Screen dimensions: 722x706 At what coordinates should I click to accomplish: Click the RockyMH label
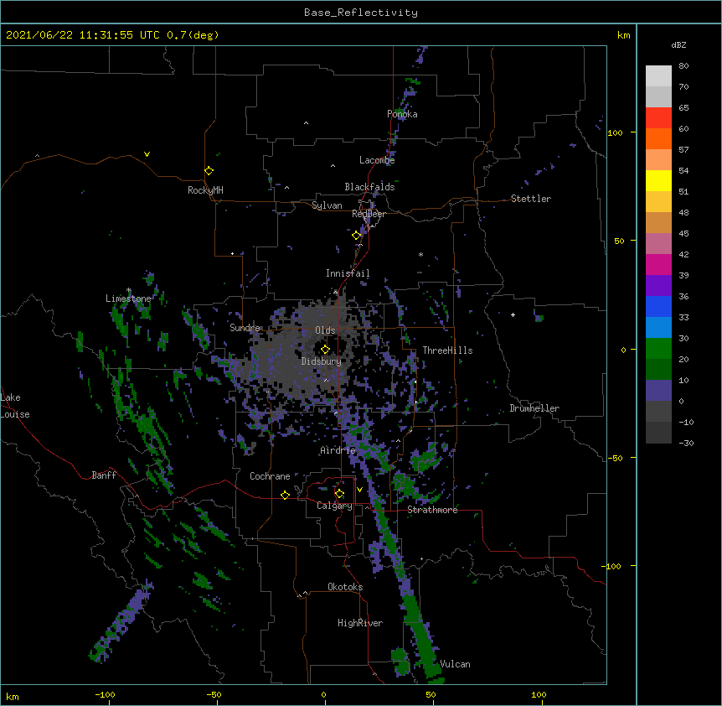205,190
